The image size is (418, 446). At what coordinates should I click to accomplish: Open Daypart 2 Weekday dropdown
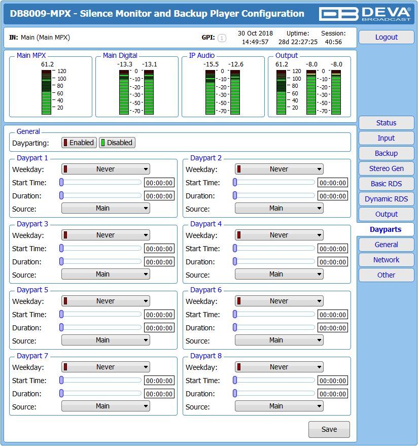click(279, 169)
